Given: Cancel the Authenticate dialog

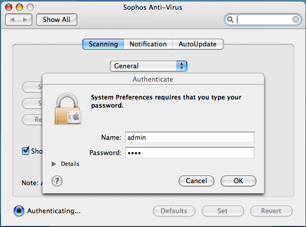Looking at the screenshot, I should 196,181.
